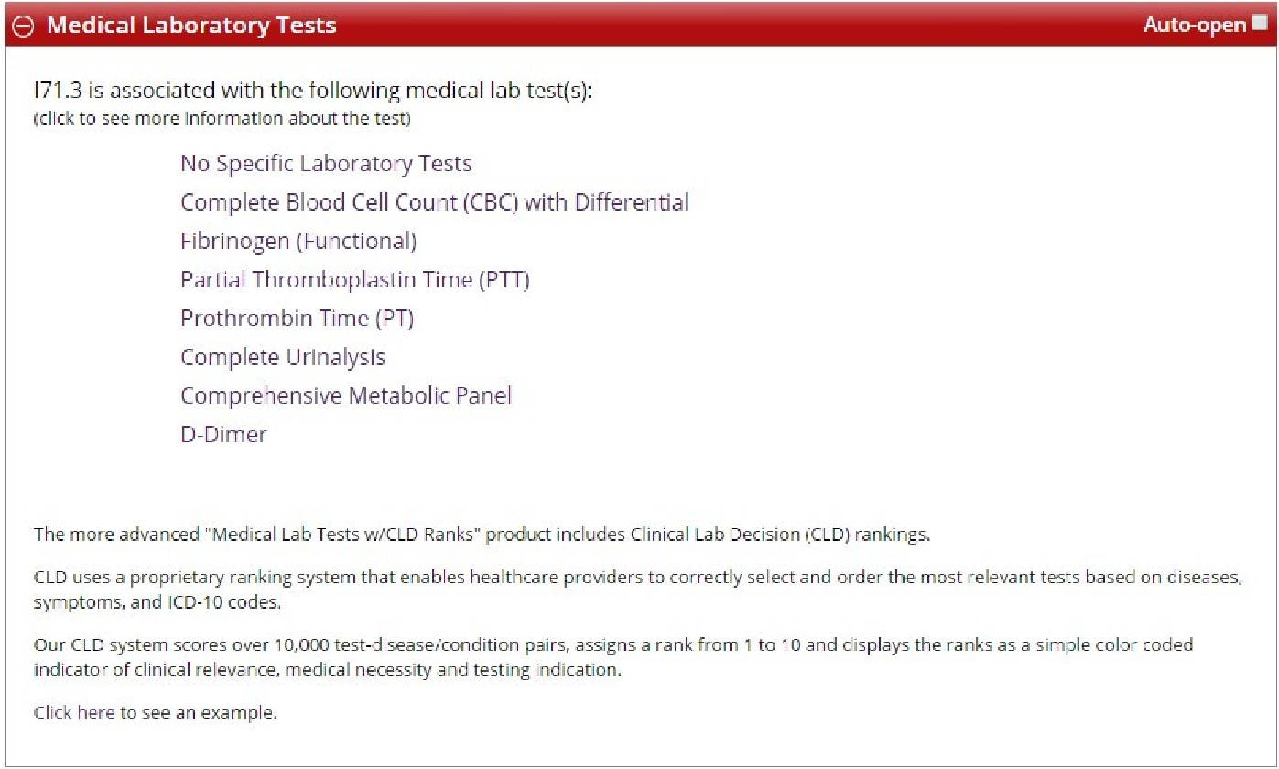Click the "Clinical Lab Decision (CLD) rankings" text
Viewport: 1279px width, 769px height.
(x=779, y=535)
